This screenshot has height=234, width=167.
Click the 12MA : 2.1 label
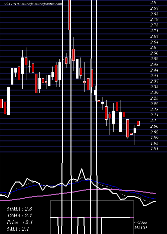click(x=19, y=216)
